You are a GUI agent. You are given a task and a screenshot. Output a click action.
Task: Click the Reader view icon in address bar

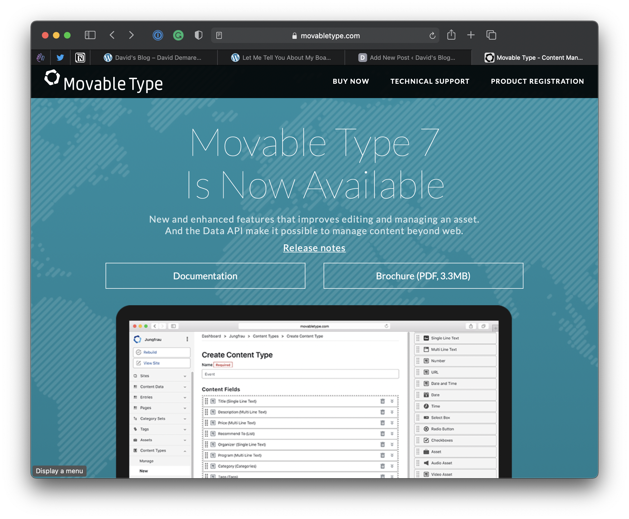[x=219, y=36]
